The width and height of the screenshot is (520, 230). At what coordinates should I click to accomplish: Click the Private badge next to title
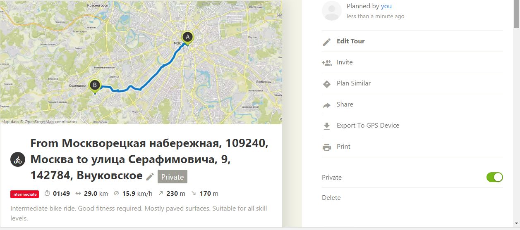coord(172,177)
